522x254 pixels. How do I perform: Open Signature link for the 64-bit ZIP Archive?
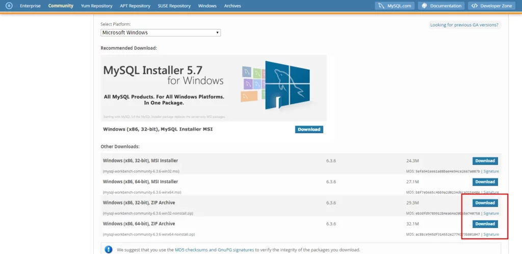click(x=491, y=234)
